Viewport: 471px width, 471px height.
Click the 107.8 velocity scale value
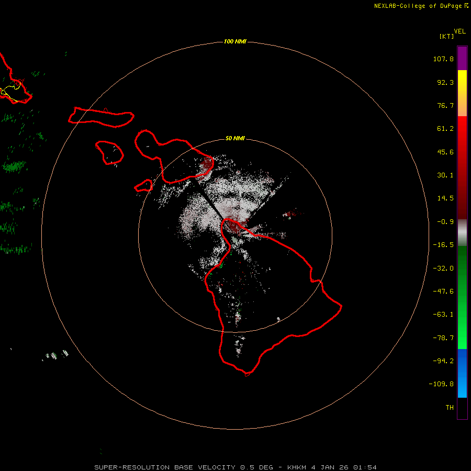(443, 59)
